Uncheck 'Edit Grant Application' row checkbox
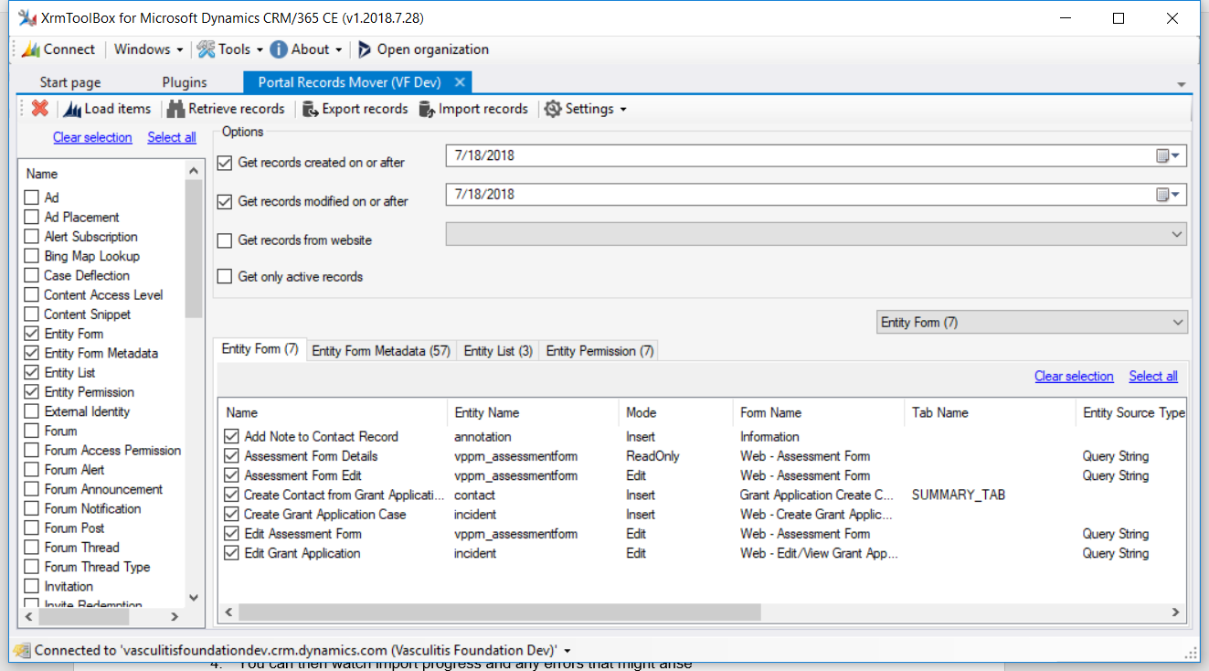Viewport: 1209px width, 671px height. (x=231, y=553)
